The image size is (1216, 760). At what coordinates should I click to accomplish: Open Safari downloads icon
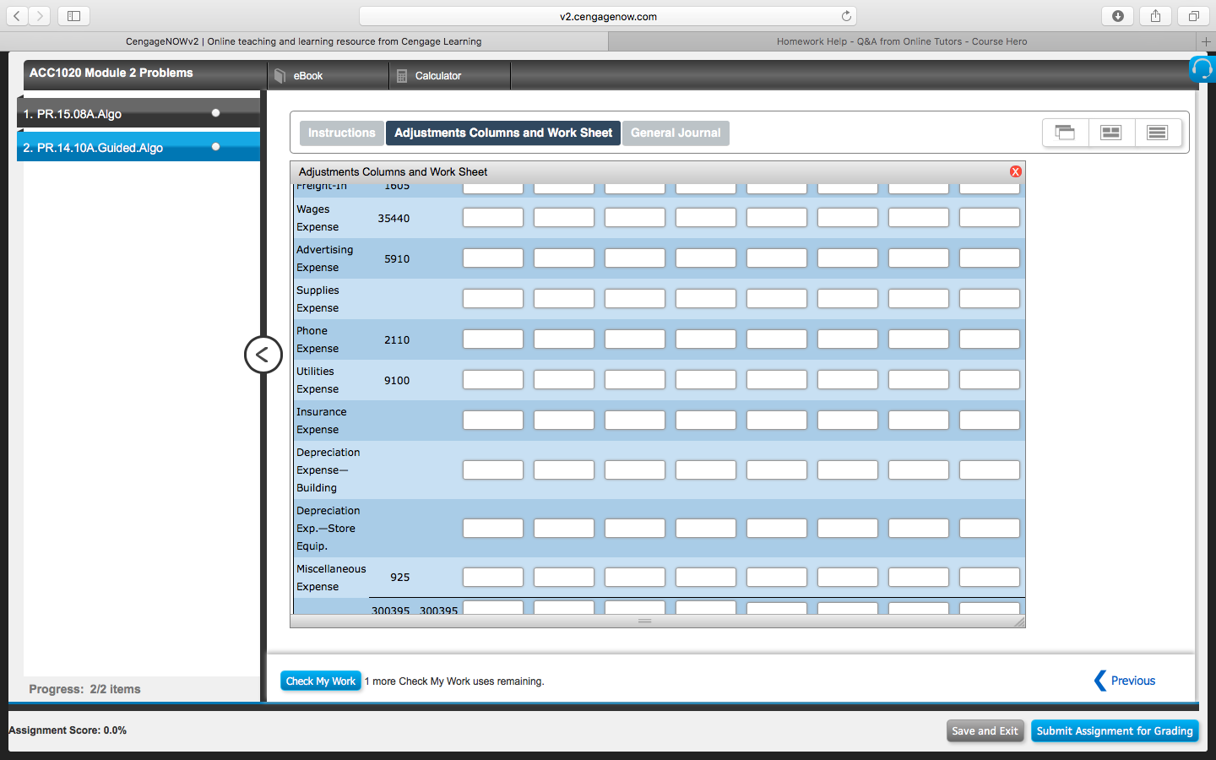pos(1117,15)
